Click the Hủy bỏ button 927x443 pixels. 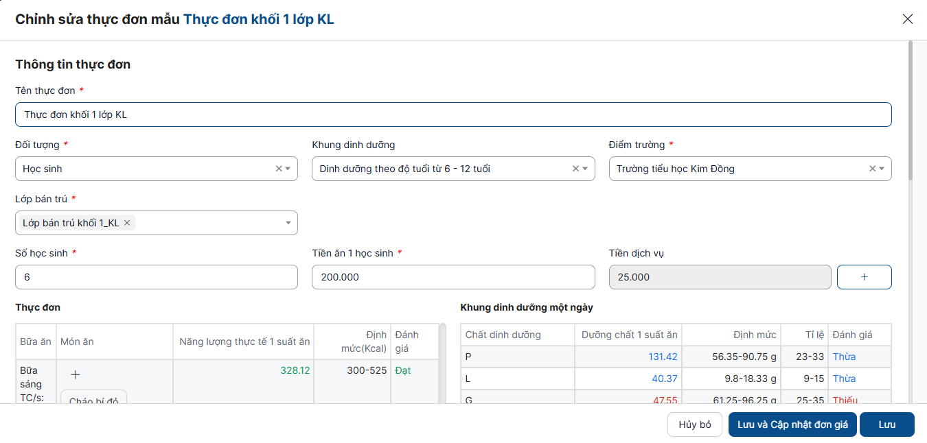tap(694, 424)
